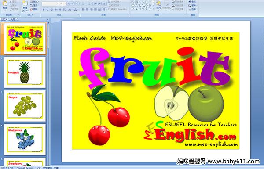This screenshot has height=169, width=264.
Task: Select the oval shape in shapes gallery
Action: pyautogui.click(x=150, y=2)
